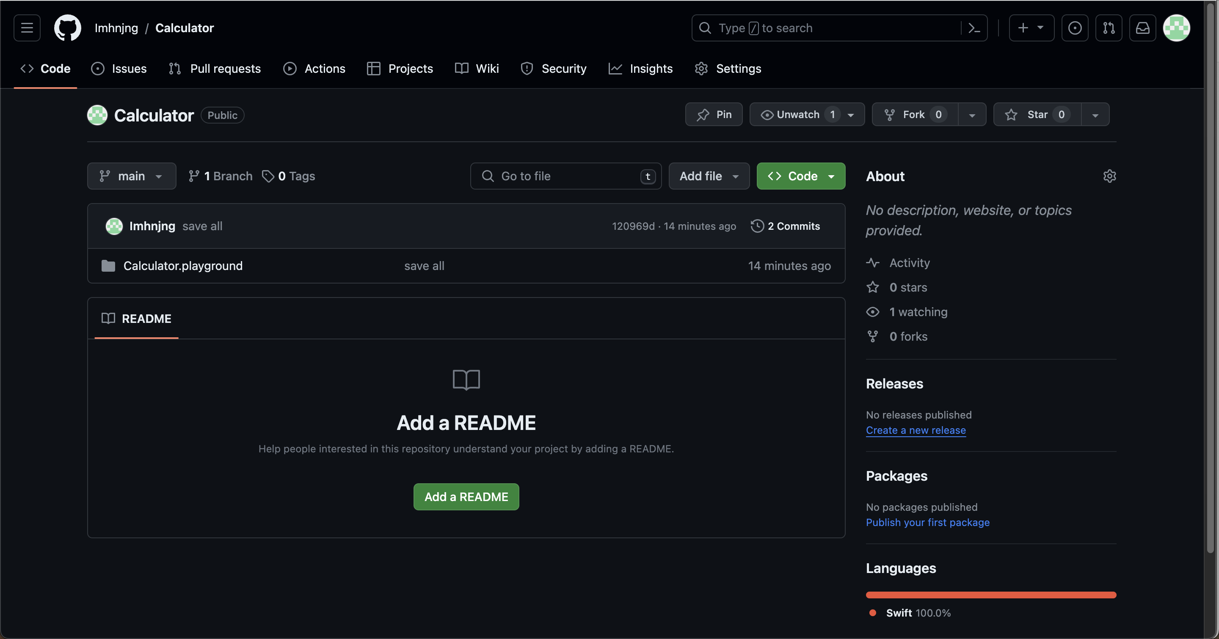Open the Pull requests icon in header
The image size is (1219, 639).
1109,28
